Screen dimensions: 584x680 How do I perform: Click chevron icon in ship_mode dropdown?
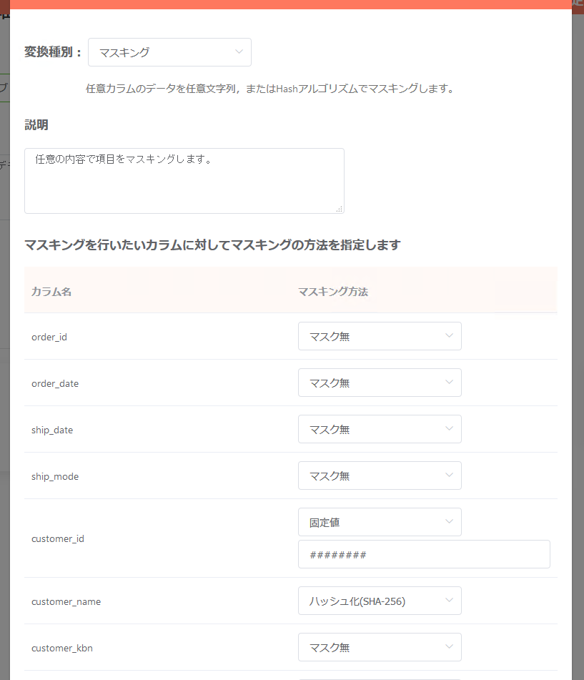coord(449,475)
